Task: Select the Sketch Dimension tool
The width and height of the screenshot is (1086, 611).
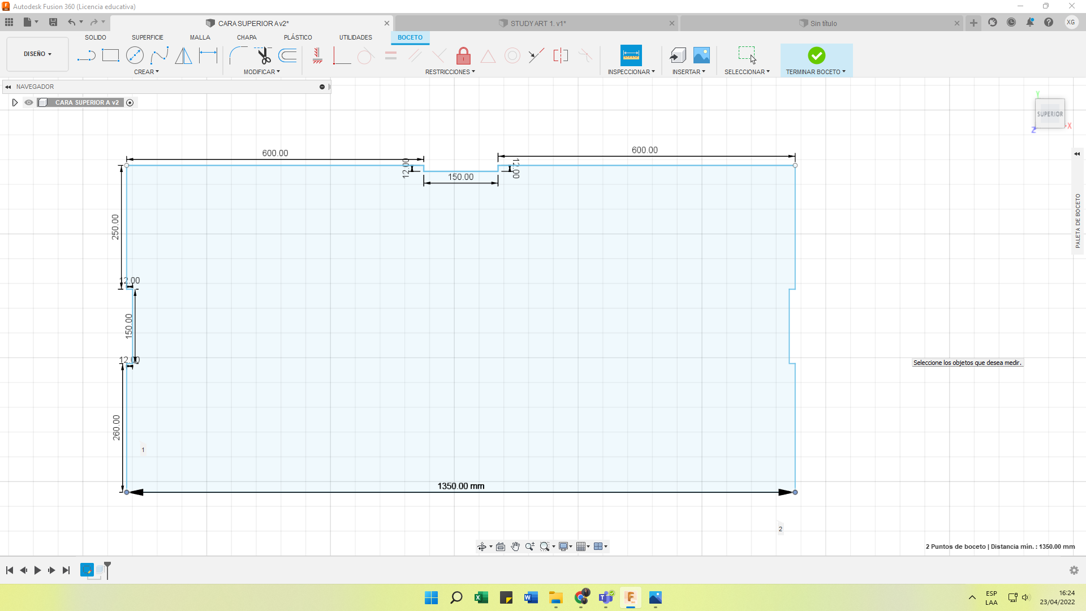Action: [208, 55]
